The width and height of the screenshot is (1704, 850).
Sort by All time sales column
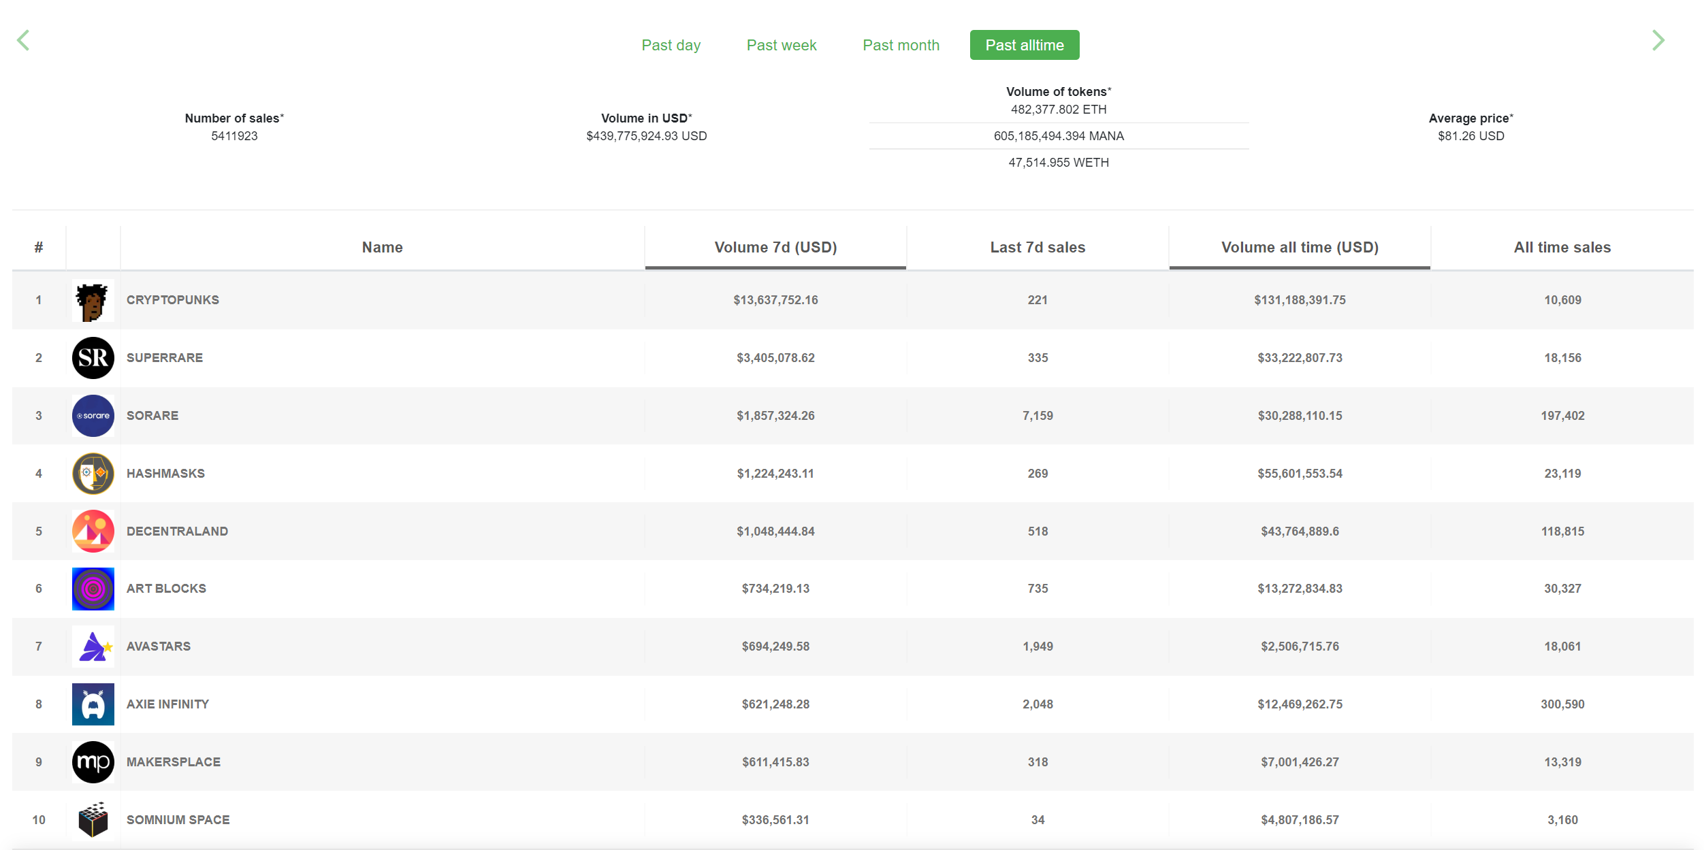1562,247
